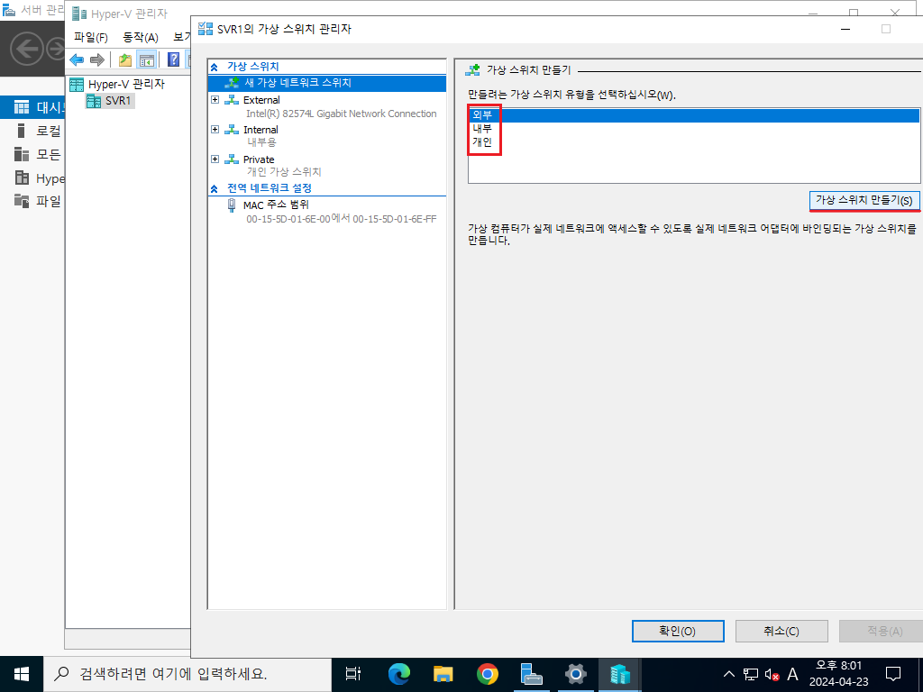Switch to Server Manager taskbar icon
This screenshot has width=923, height=692.
pyautogui.click(x=532, y=674)
